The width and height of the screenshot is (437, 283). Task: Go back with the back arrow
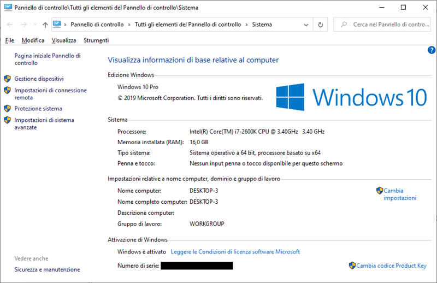coord(10,25)
